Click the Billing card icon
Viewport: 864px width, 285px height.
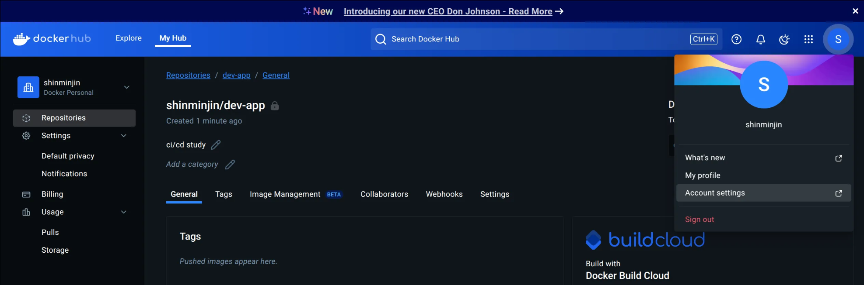(x=26, y=194)
